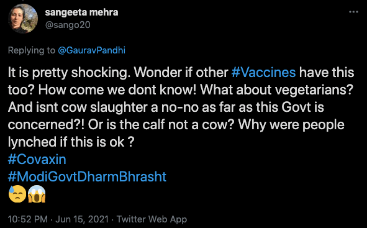Click the 'lynched if this is ok ?' line
The width and height of the screenshot is (367, 228).
[x=71, y=142]
